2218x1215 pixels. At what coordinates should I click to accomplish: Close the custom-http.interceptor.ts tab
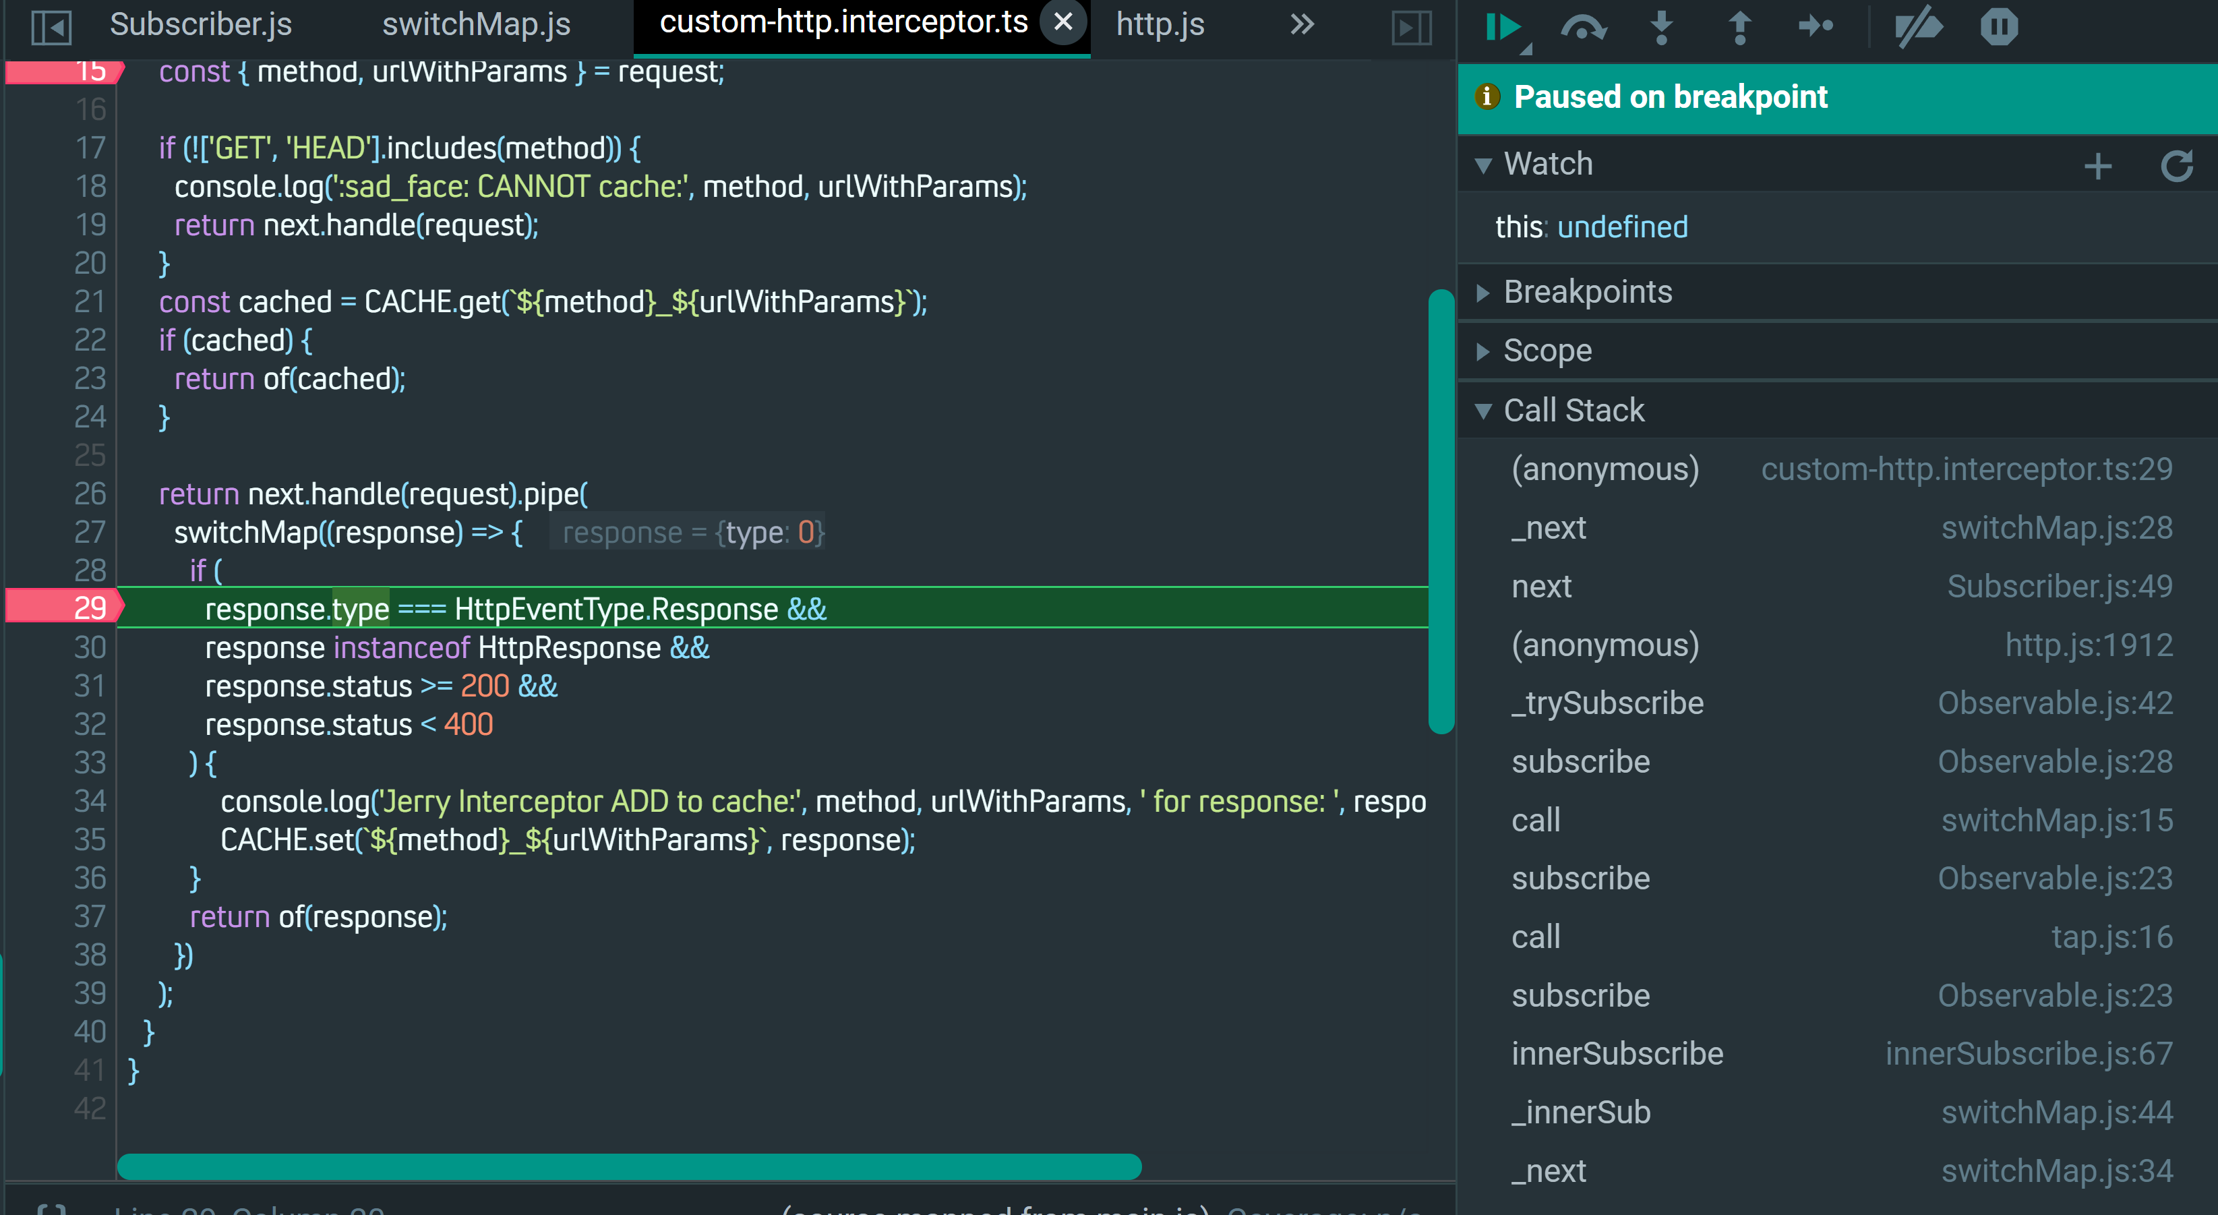[1063, 22]
